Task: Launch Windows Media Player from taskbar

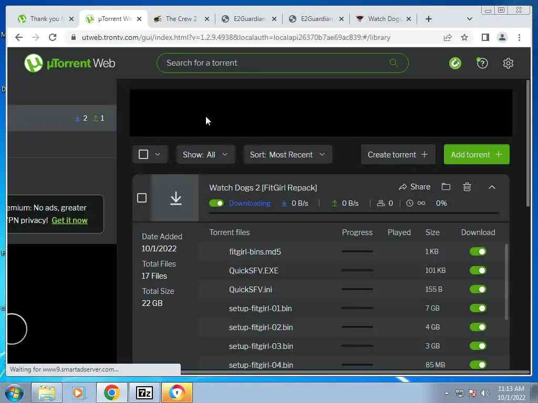Action: click(x=78, y=393)
